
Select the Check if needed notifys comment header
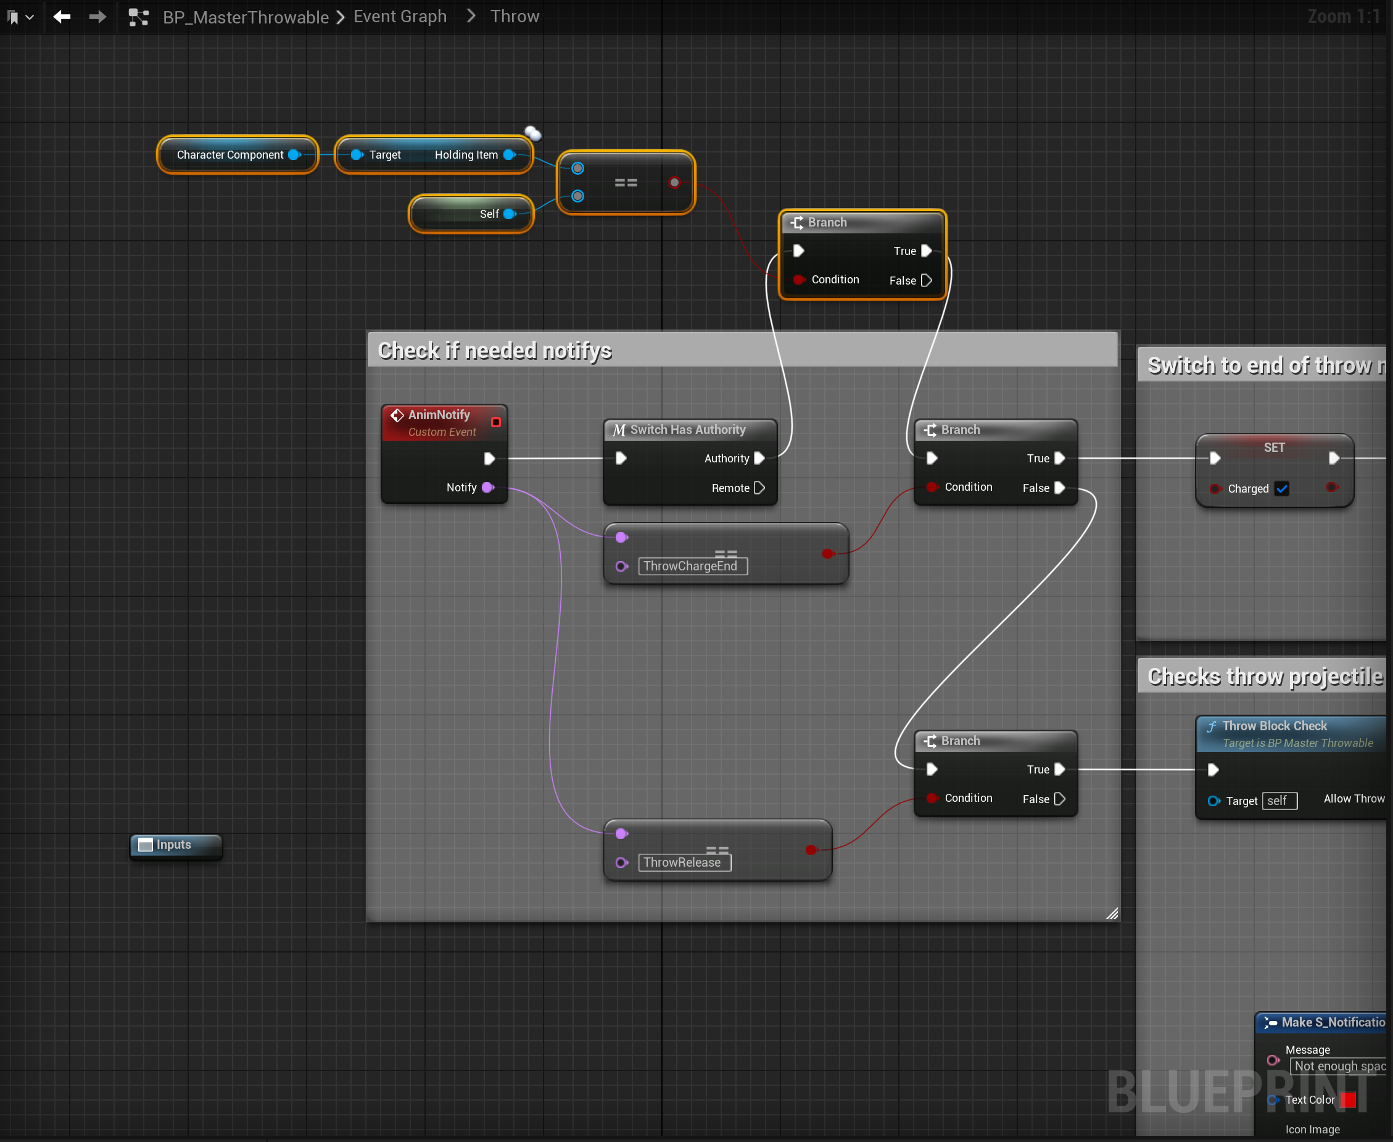(x=742, y=351)
